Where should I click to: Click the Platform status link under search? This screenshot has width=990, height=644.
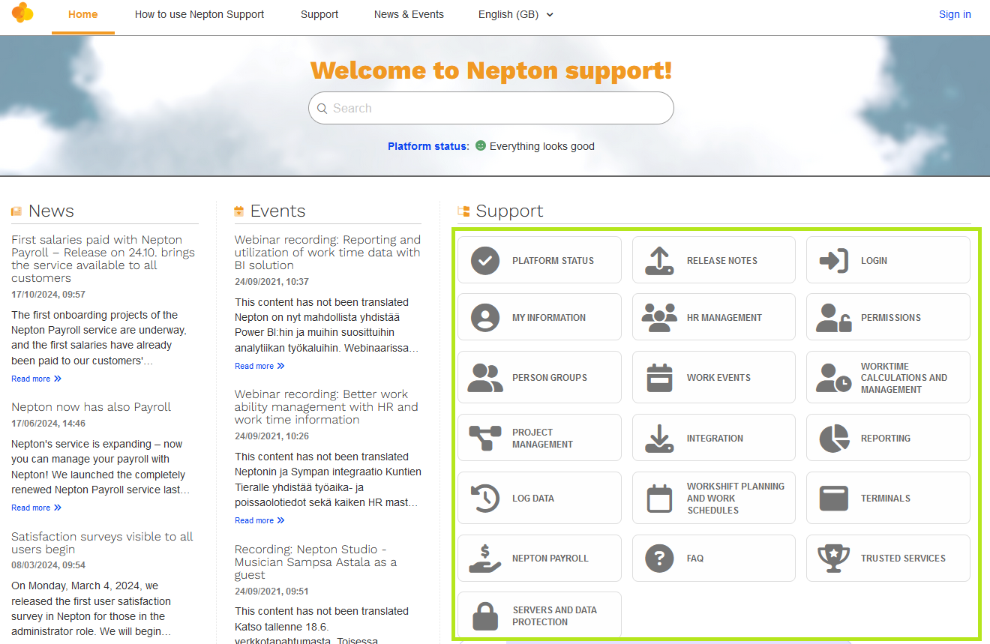(x=427, y=146)
